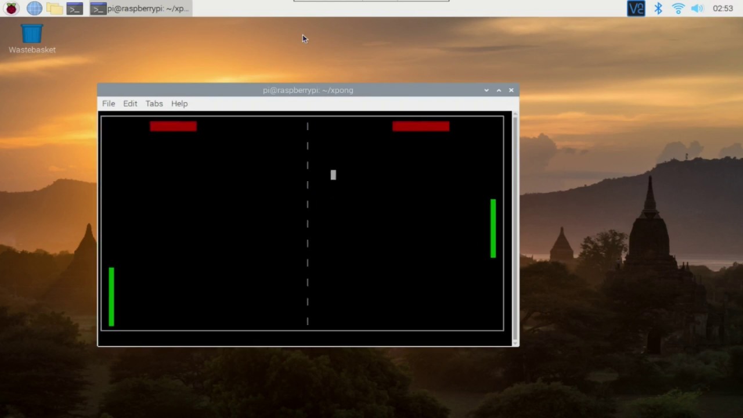Open the Wastebasket desktop icon

(32, 39)
